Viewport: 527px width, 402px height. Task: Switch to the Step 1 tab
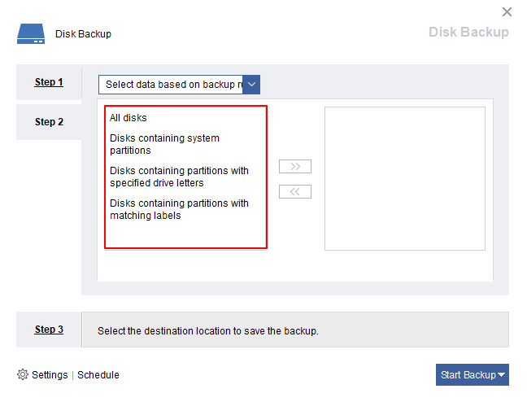[49, 82]
